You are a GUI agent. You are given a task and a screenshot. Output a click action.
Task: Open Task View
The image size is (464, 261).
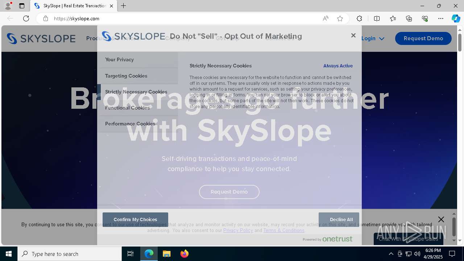(x=130, y=254)
